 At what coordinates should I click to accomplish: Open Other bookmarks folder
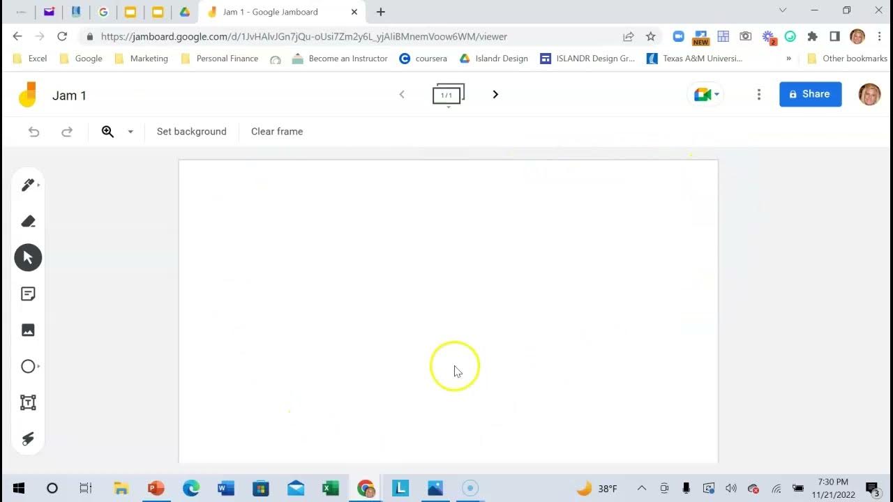(x=846, y=59)
